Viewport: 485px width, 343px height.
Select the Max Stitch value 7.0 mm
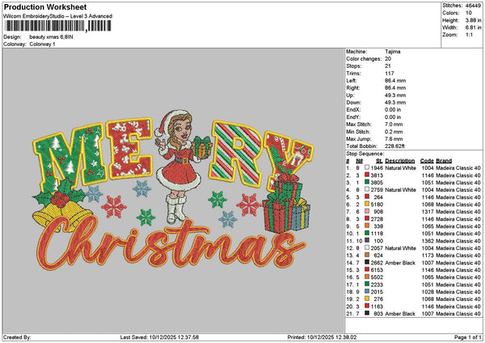point(394,125)
